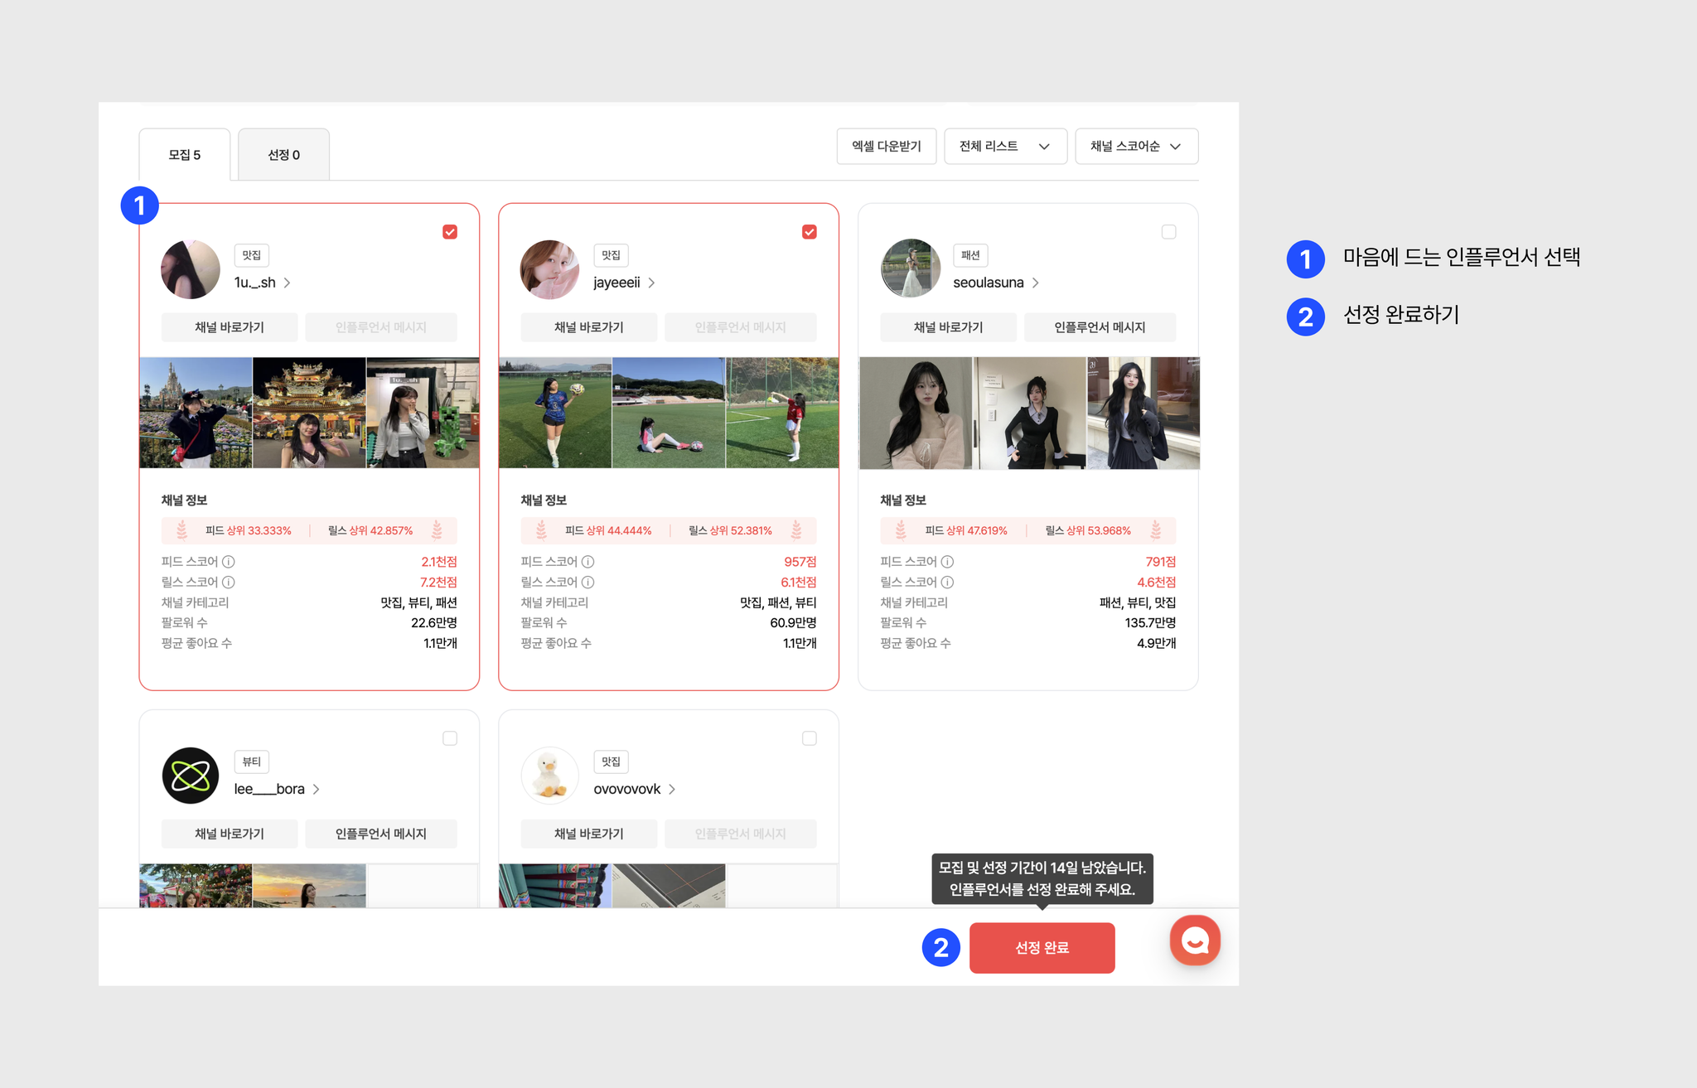Viewport: 1697px width, 1088px height.
Task: Click 채널 바로가기 on ovovovovk card
Action: 589,834
